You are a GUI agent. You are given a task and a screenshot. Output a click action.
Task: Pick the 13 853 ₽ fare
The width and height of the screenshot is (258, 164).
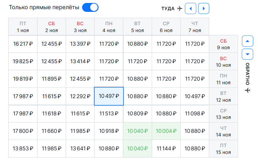point(23,149)
